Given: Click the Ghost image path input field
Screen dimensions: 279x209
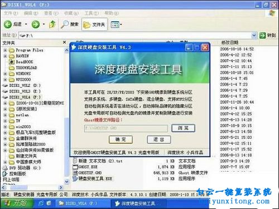Looking at the screenshot, I should point(126,128).
